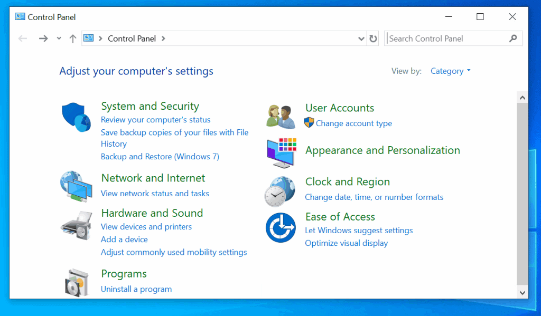The image size is (541, 316).
Task: Minimize the Control Panel window
Action: click(x=449, y=16)
